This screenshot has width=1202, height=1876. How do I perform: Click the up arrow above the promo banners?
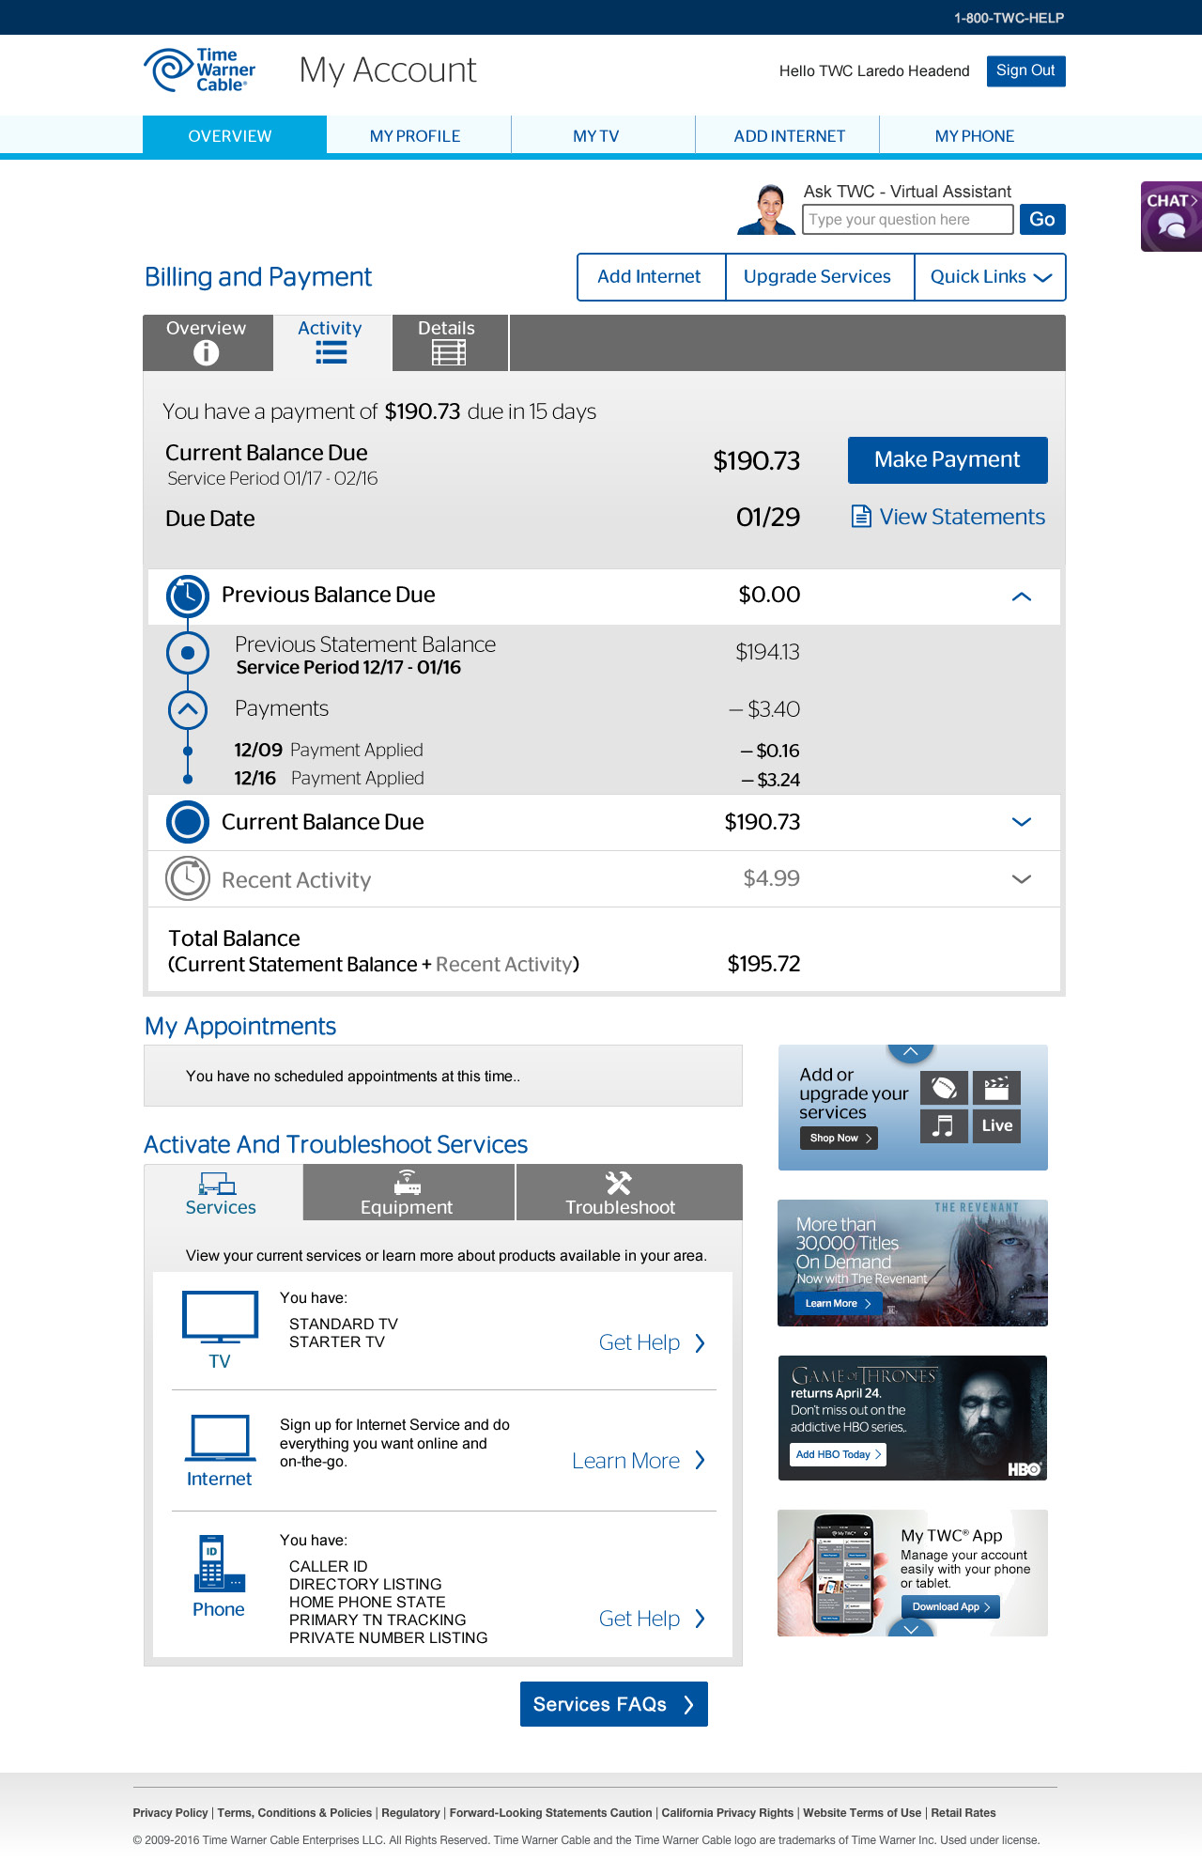click(910, 1052)
